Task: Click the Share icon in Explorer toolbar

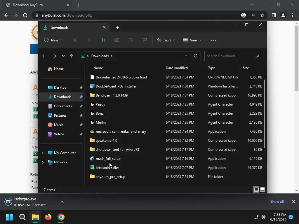Action: pos(131,40)
